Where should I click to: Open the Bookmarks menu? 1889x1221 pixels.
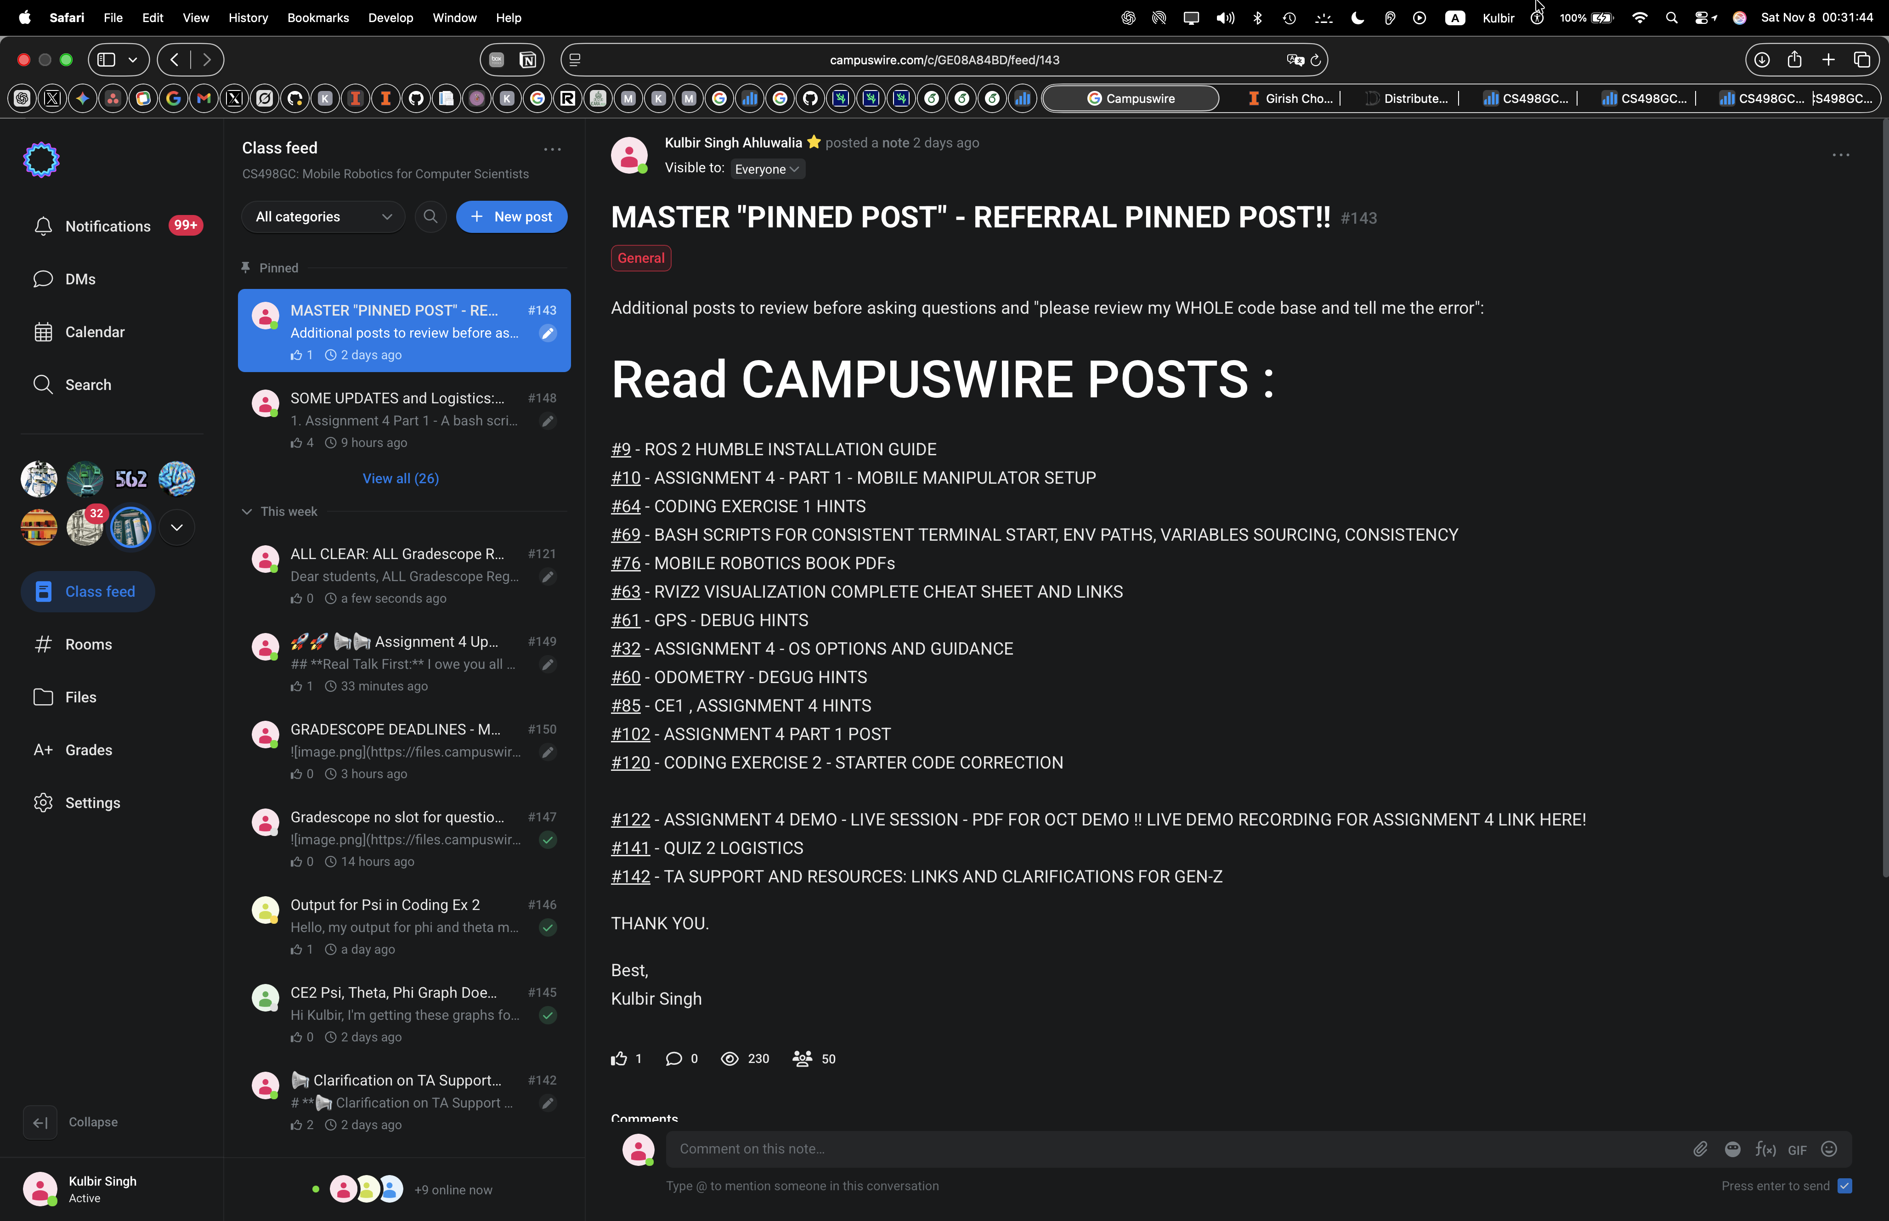tap(318, 17)
